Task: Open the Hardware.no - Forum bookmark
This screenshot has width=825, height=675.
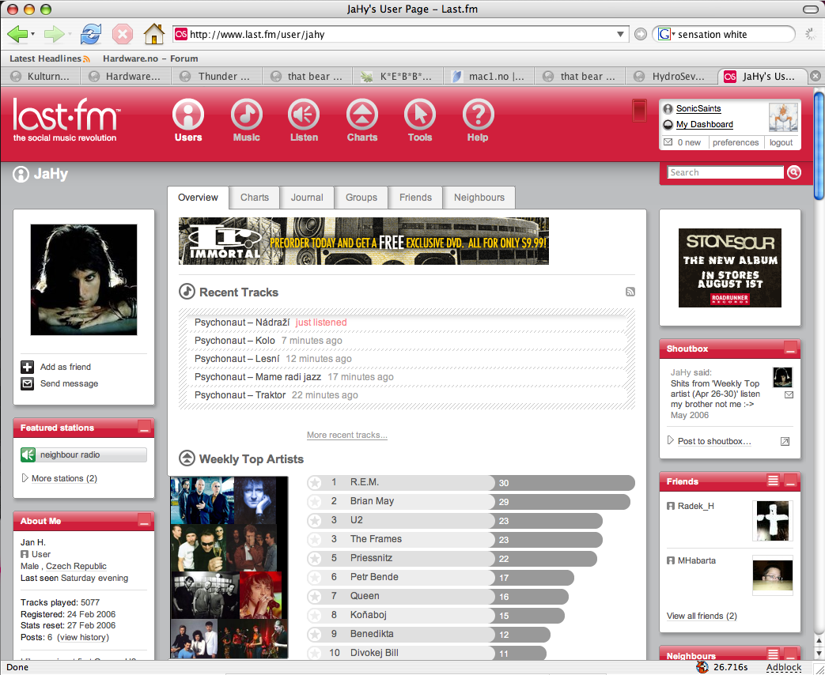Action: pyautogui.click(x=150, y=58)
